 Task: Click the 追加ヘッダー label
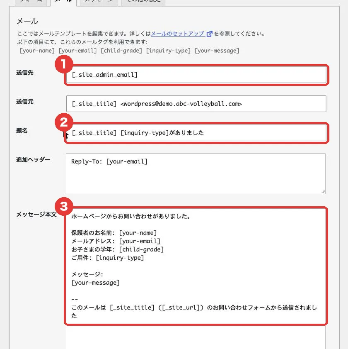coord(33,160)
